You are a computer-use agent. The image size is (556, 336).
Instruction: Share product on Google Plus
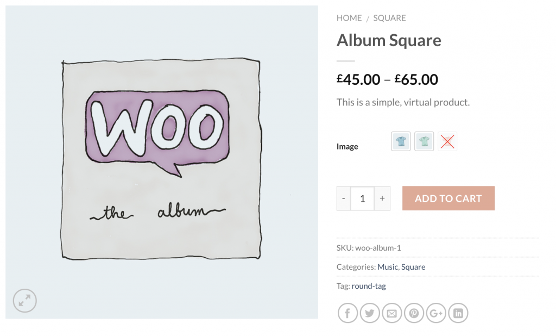coord(436,313)
